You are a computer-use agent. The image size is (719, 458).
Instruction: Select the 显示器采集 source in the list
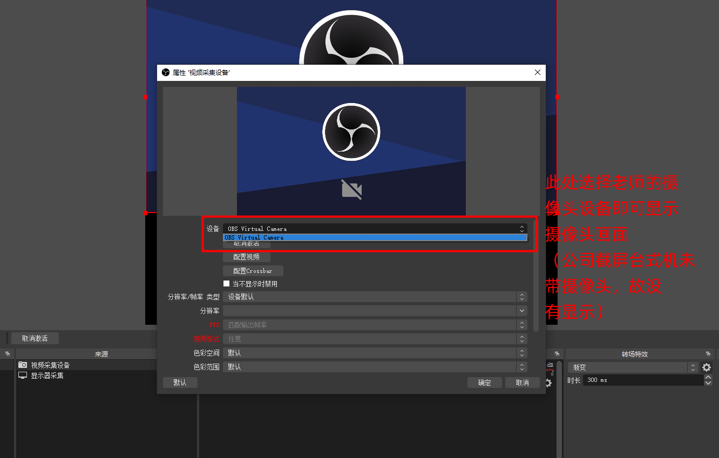[47, 375]
